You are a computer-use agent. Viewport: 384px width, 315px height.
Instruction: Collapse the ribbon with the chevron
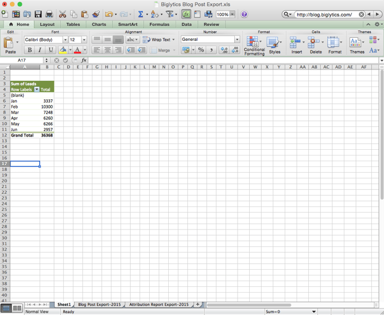pyautogui.click(x=368, y=24)
